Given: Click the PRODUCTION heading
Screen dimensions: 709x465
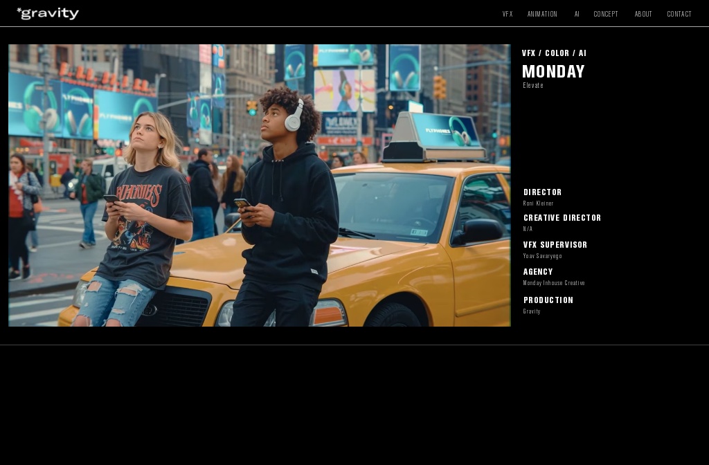Looking at the screenshot, I should (x=548, y=300).
